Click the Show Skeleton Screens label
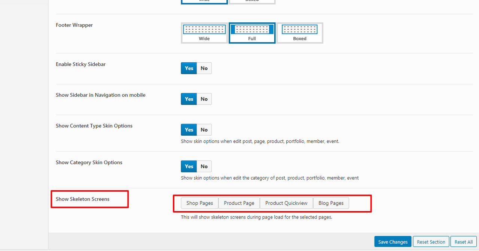The height and width of the screenshot is (251, 479). pyautogui.click(x=83, y=199)
